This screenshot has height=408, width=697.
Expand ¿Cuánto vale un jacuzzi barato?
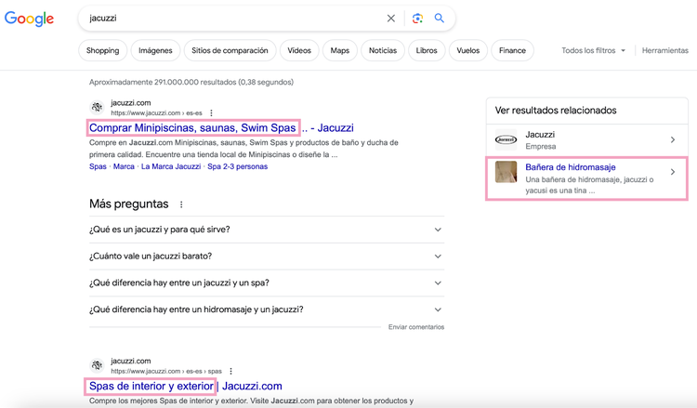click(x=267, y=257)
